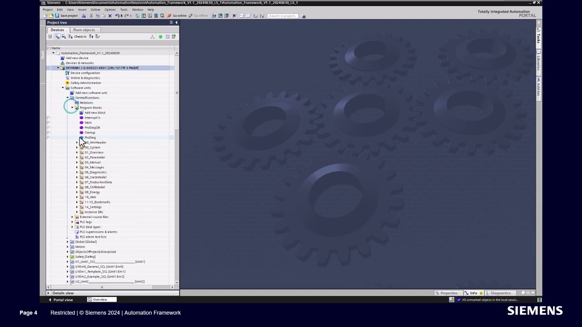Click the split editor vertically icon

tap(247, 16)
